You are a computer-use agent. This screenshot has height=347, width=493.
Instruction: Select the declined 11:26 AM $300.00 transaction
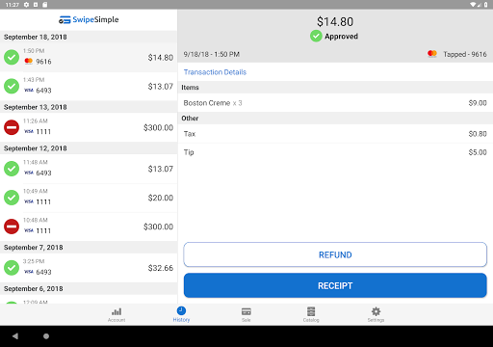[89, 127]
